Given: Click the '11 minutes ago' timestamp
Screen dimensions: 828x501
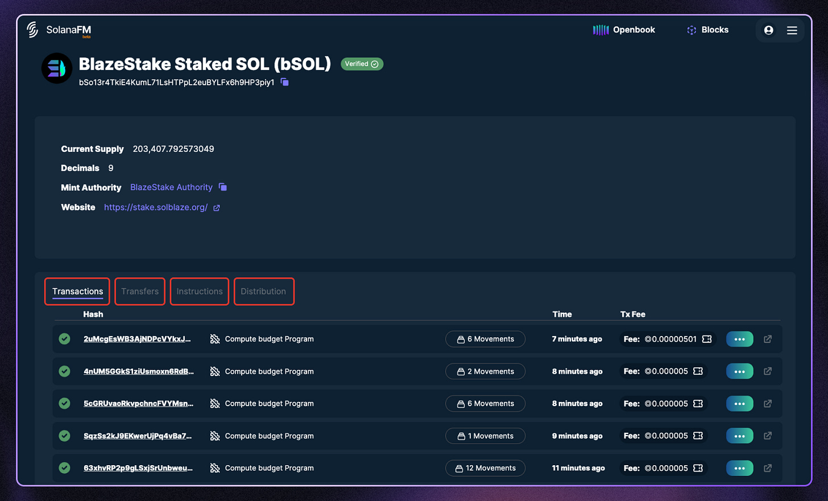Looking at the screenshot, I should click(578, 468).
